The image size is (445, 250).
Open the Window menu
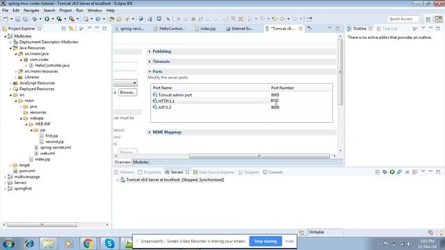pyautogui.click(x=95, y=10)
